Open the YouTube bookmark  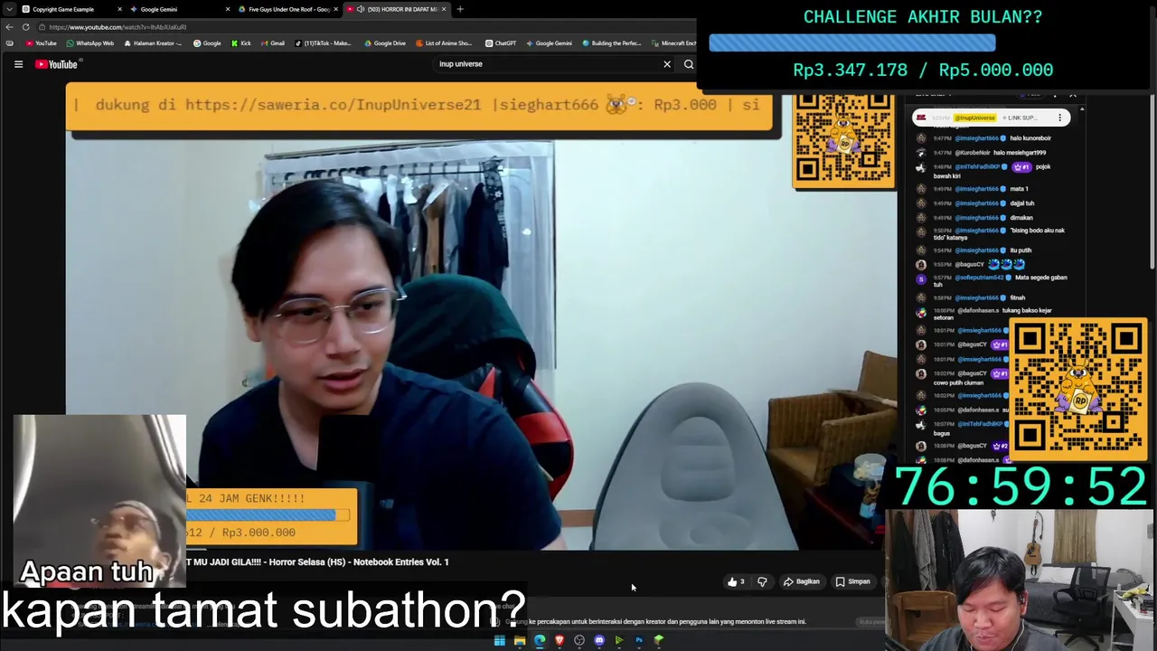click(41, 43)
